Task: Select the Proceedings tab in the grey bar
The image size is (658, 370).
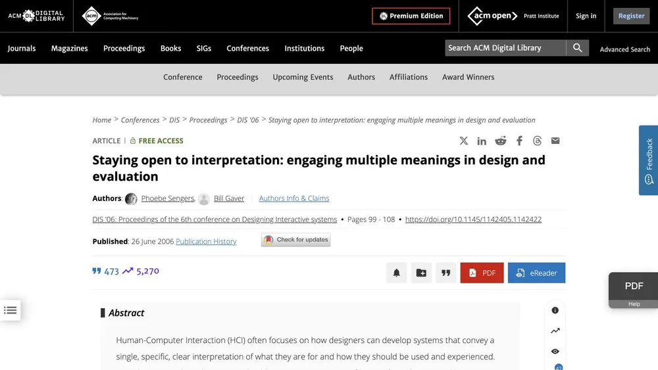Action: tap(237, 77)
